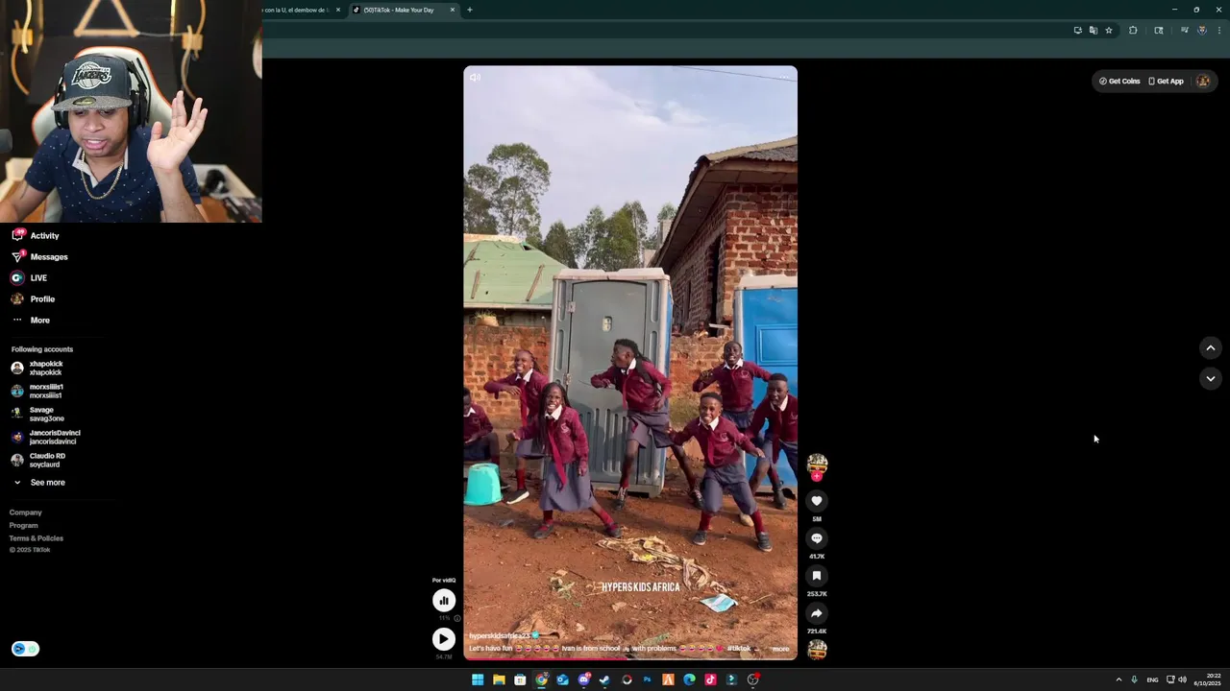Click the vidIQ percentage info icon
1230x691 pixels.
coord(456,618)
